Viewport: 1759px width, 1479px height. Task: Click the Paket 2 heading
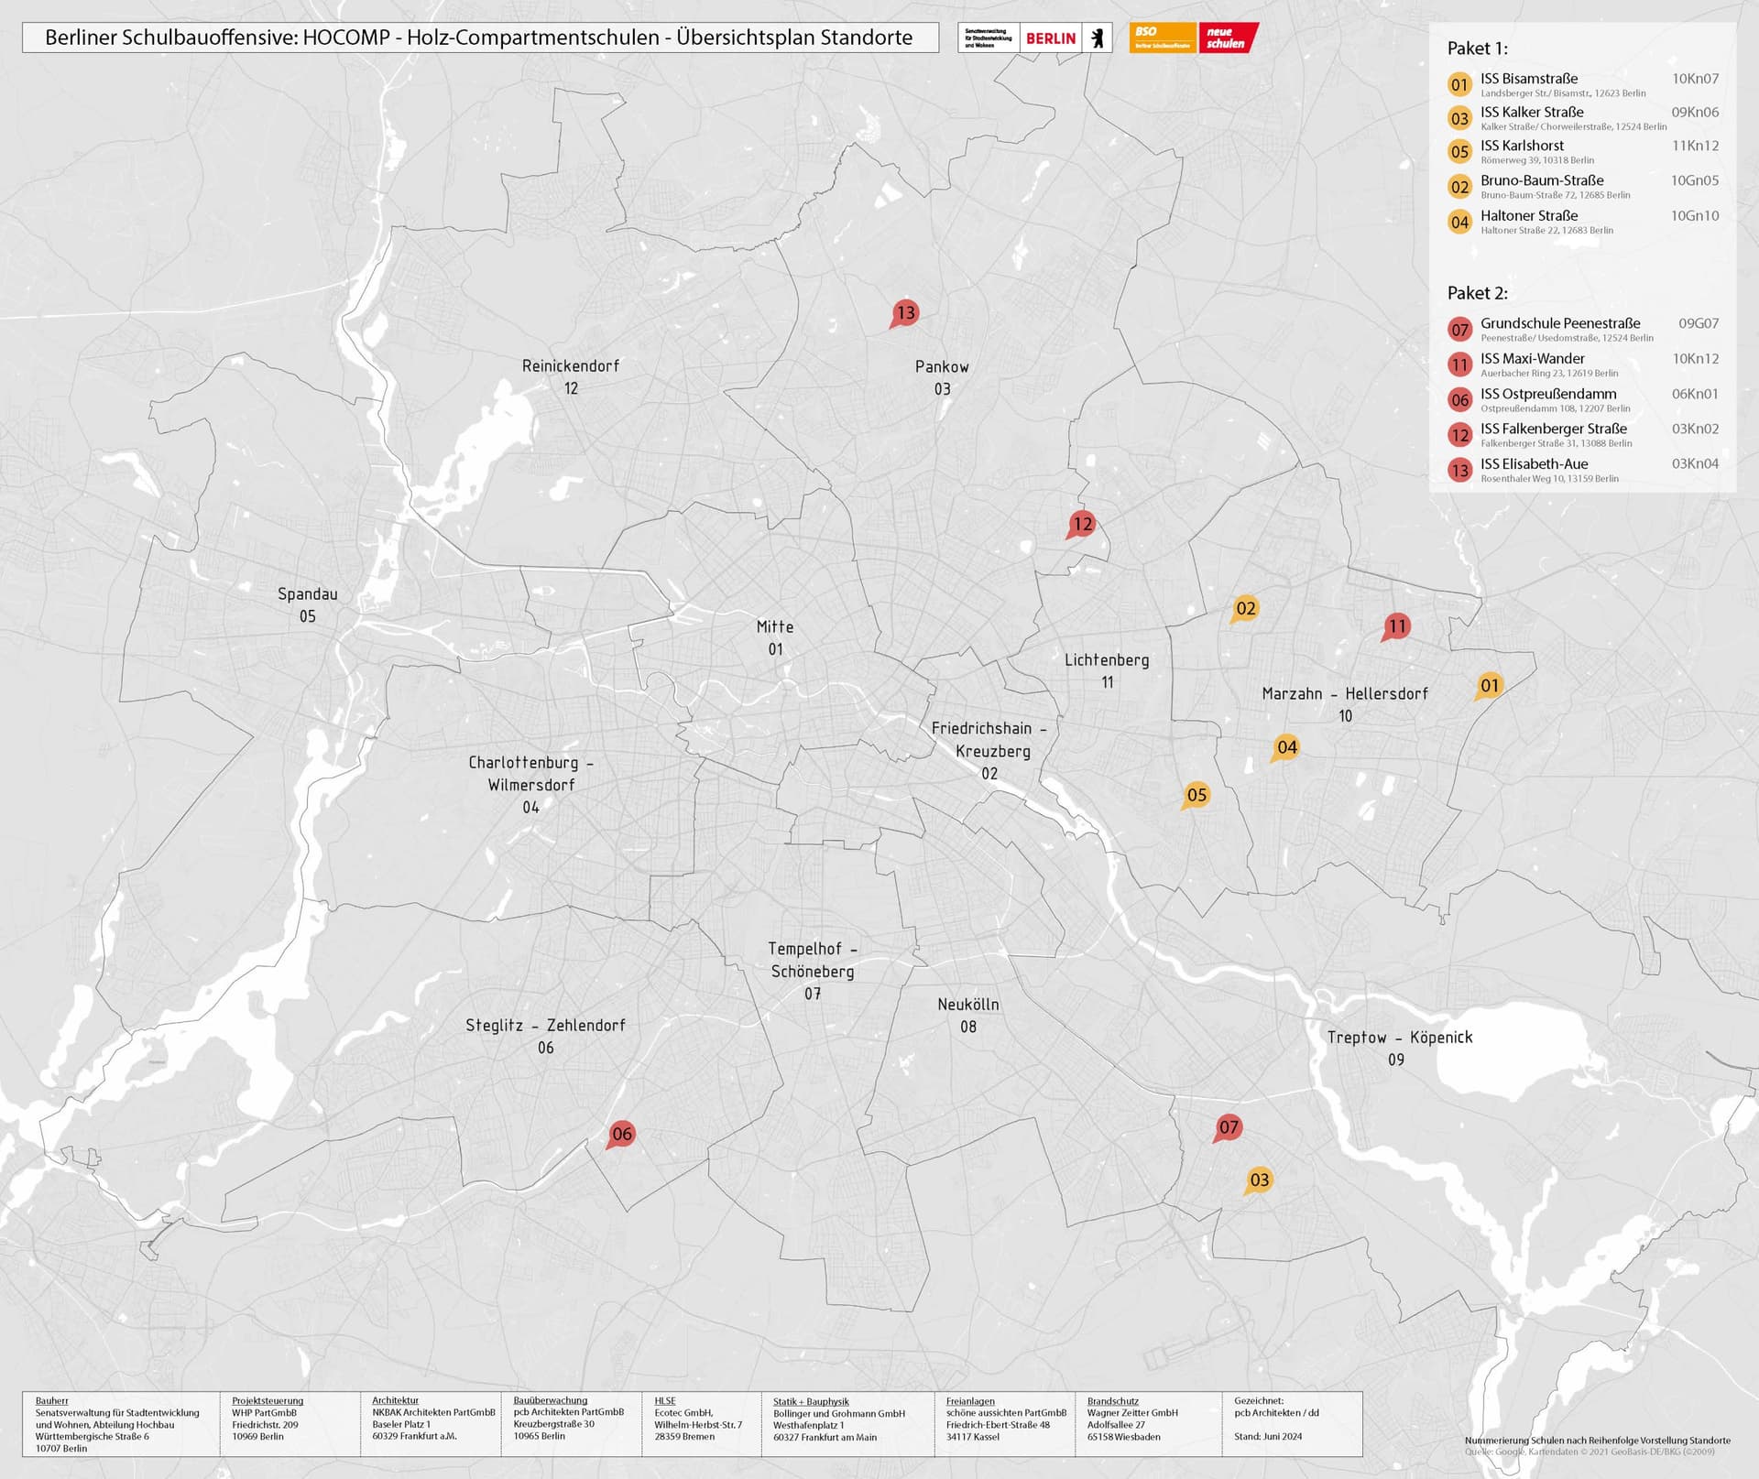click(x=1477, y=293)
